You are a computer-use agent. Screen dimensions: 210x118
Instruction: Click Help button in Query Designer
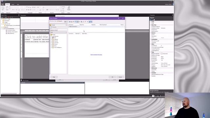54,77
